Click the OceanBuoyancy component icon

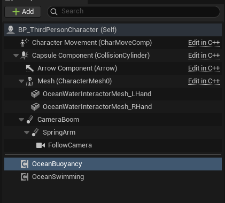25,164
